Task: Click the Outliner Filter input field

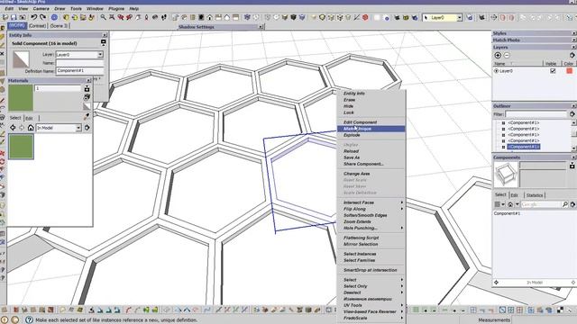Action: tap(536, 114)
